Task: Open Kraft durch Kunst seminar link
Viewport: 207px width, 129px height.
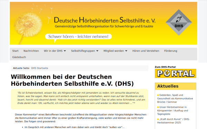Action: [173, 121]
